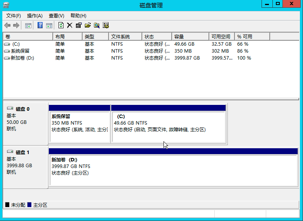This screenshot has height=221, width=303.
Task: Select the 系统保留 partition block on disk 0
Action: [79, 124]
